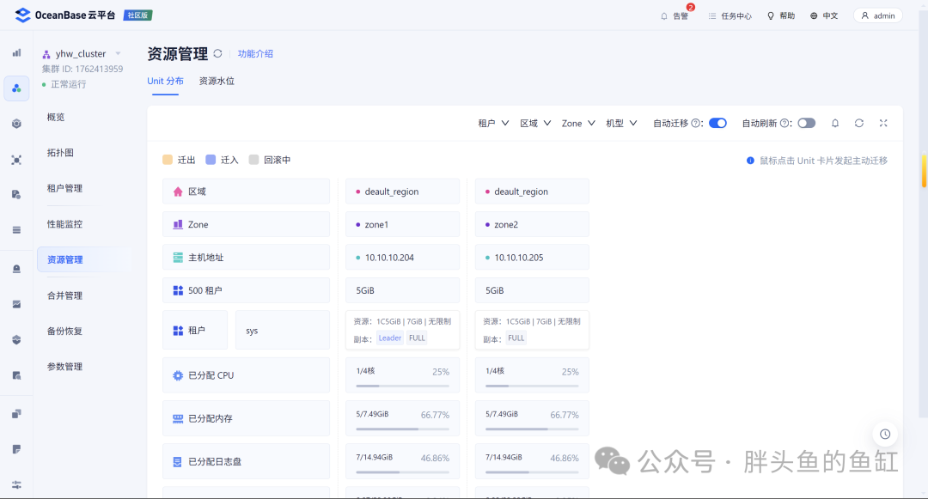
Task: Switch to the 资源水位 tab
Action: 217,81
